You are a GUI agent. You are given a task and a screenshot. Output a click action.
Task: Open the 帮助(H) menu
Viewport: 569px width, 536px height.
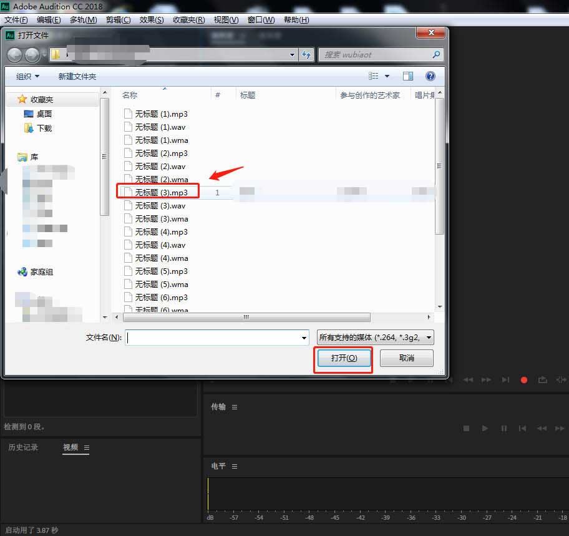[x=296, y=20]
